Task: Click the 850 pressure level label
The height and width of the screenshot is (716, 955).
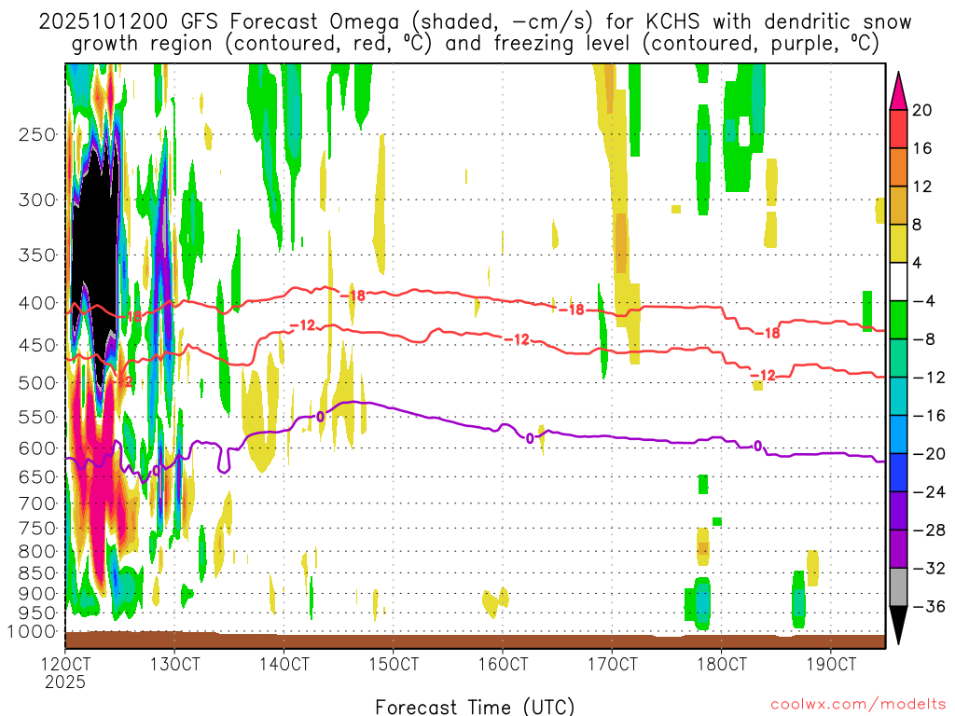Action: pyautogui.click(x=37, y=573)
